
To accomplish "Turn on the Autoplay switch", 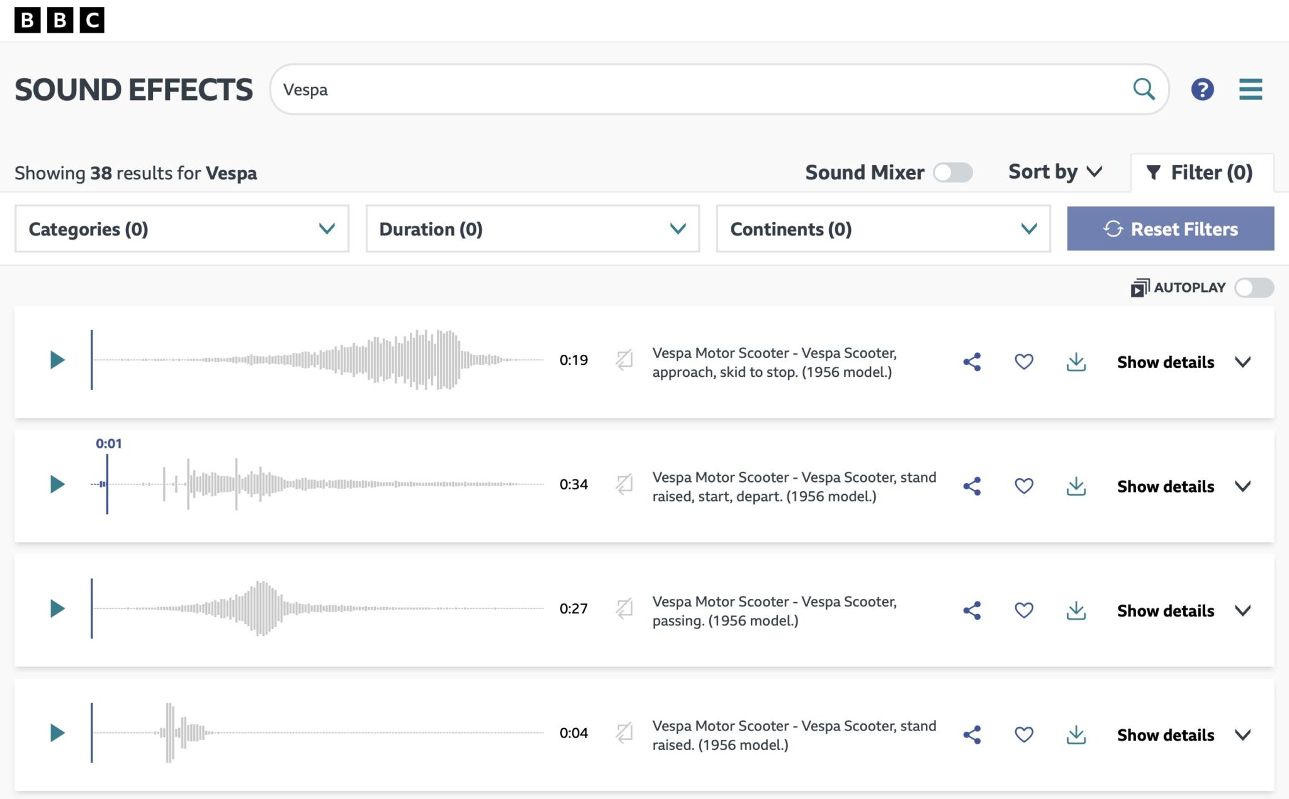I will pos(1254,288).
